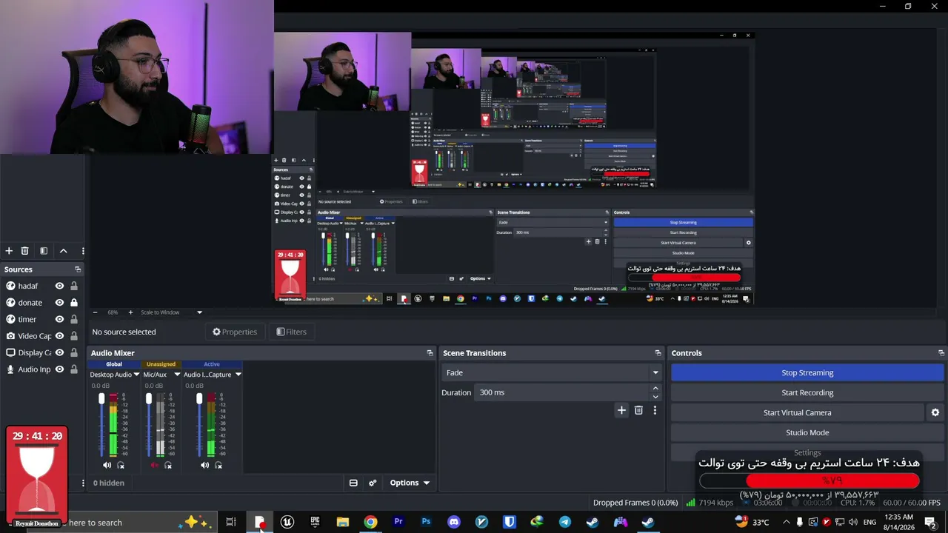
Task: Click the Duration 300 ms field
Action: 562,392
